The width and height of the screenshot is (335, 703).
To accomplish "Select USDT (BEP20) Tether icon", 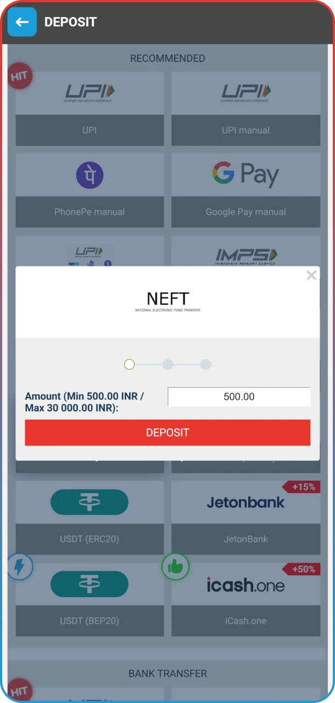I will (90, 584).
